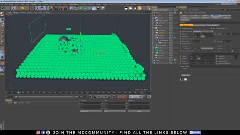Click the Camera object icon

pyautogui.click(x=98, y=8)
